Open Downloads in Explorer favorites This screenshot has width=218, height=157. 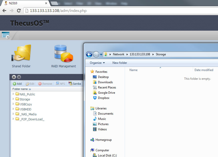click(x=103, y=82)
